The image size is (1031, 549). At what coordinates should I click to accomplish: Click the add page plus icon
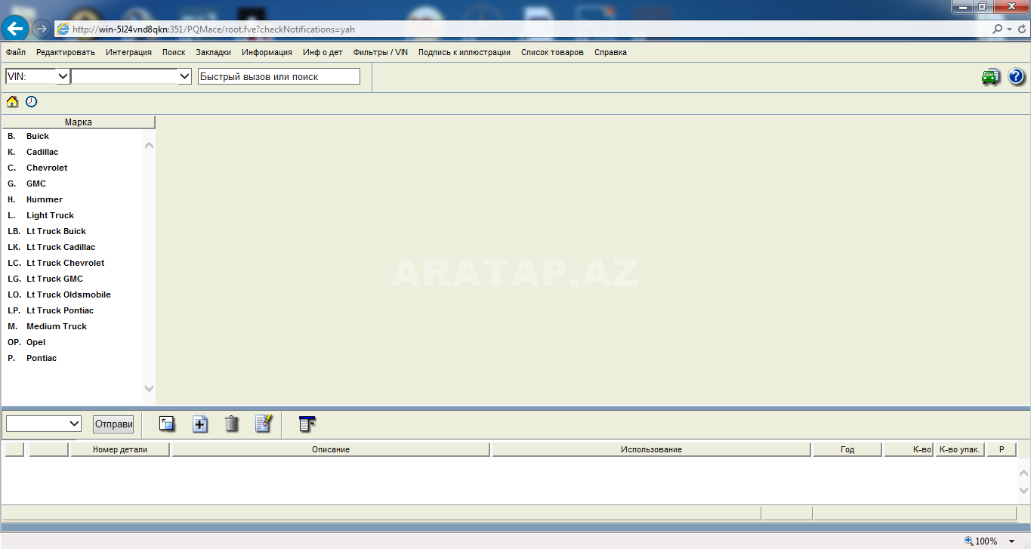click(199, 424)
